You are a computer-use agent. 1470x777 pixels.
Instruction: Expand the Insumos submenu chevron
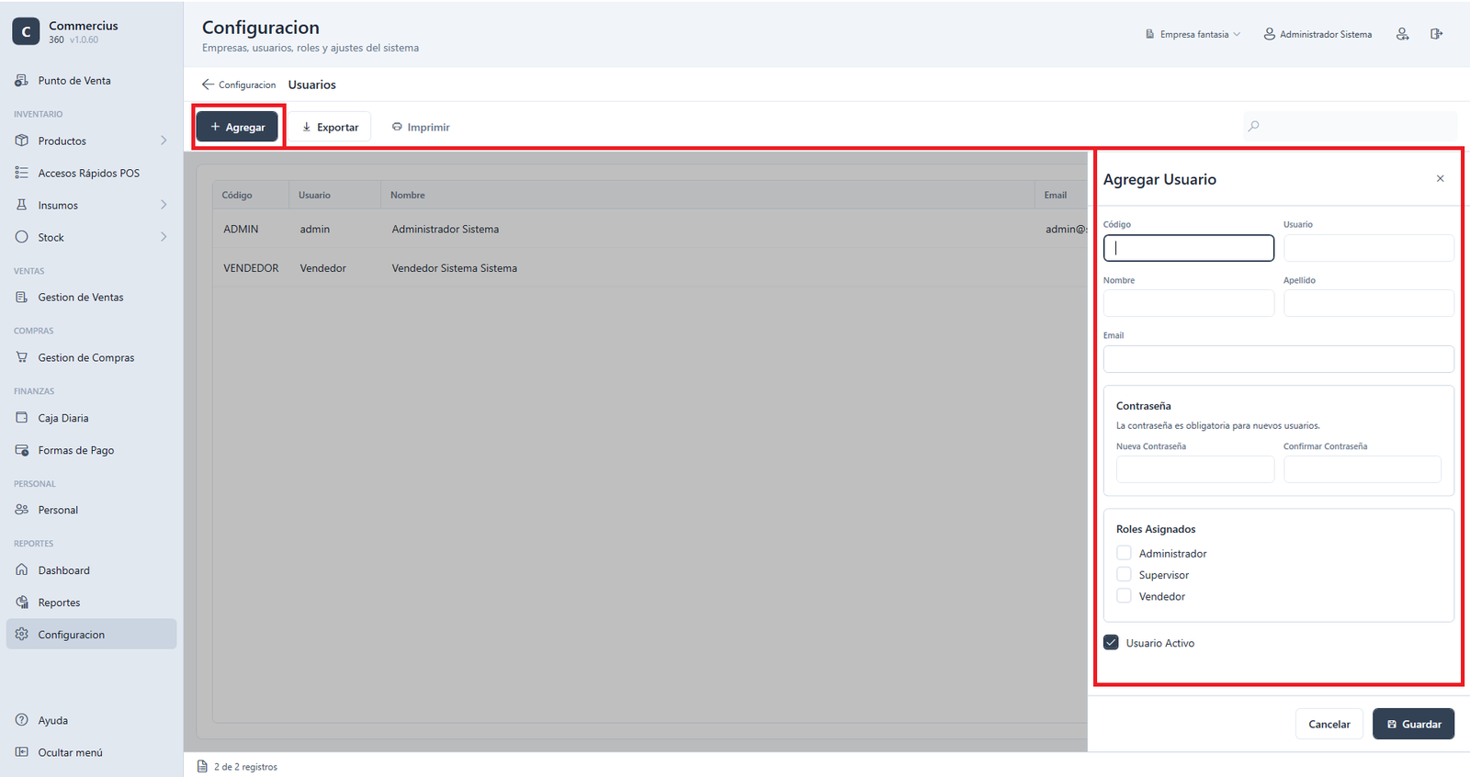coord(164,205)
